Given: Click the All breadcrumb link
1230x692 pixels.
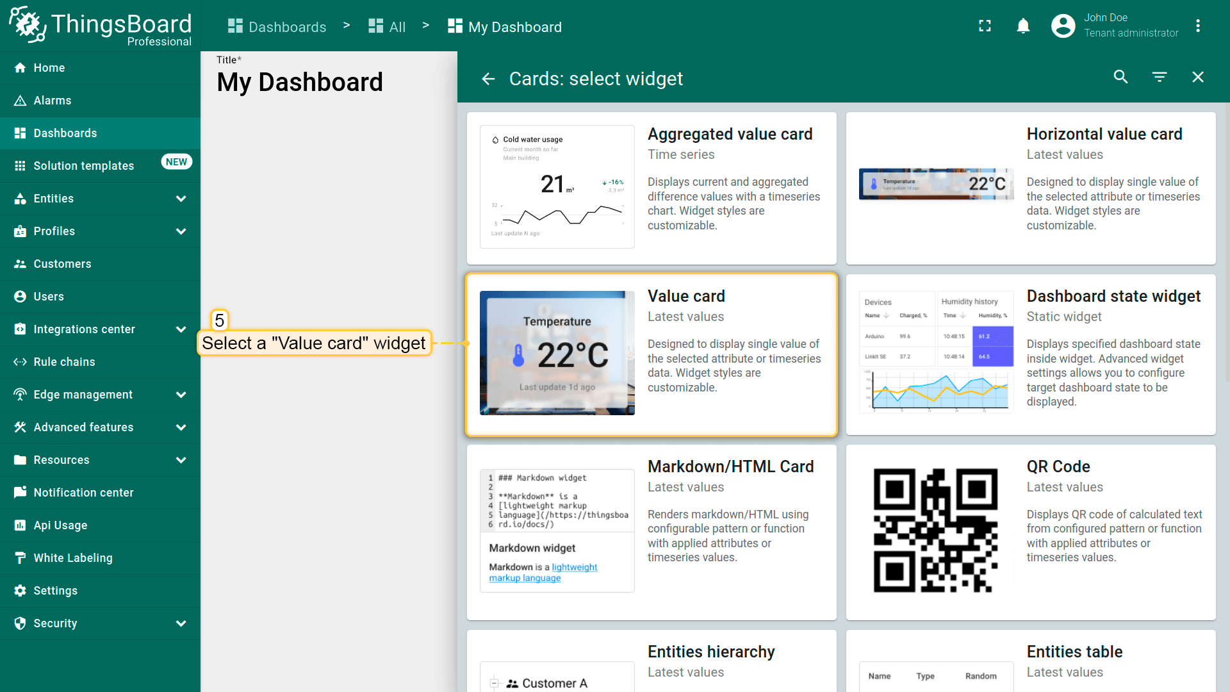Looking at the screenshot, I should click(x=388, y=27).
